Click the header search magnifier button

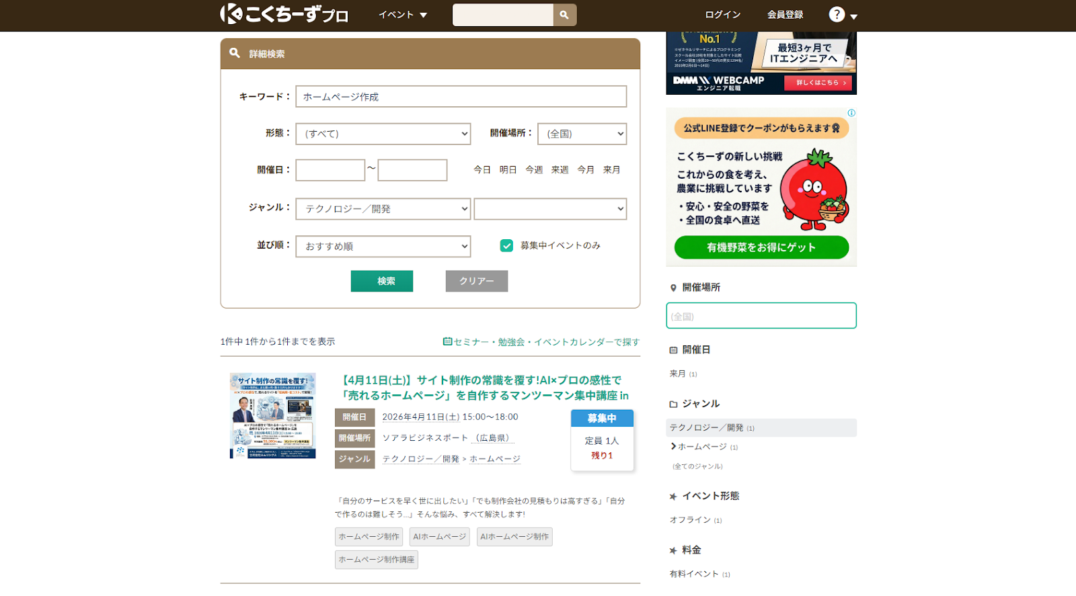(565, 15)
